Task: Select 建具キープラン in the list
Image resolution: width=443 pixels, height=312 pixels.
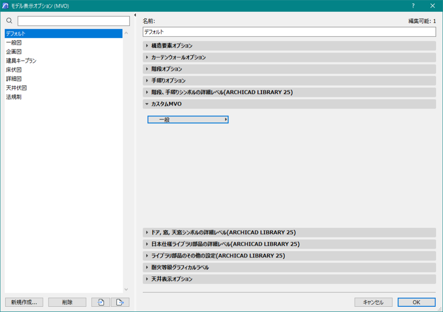Action: click(63, 61)
